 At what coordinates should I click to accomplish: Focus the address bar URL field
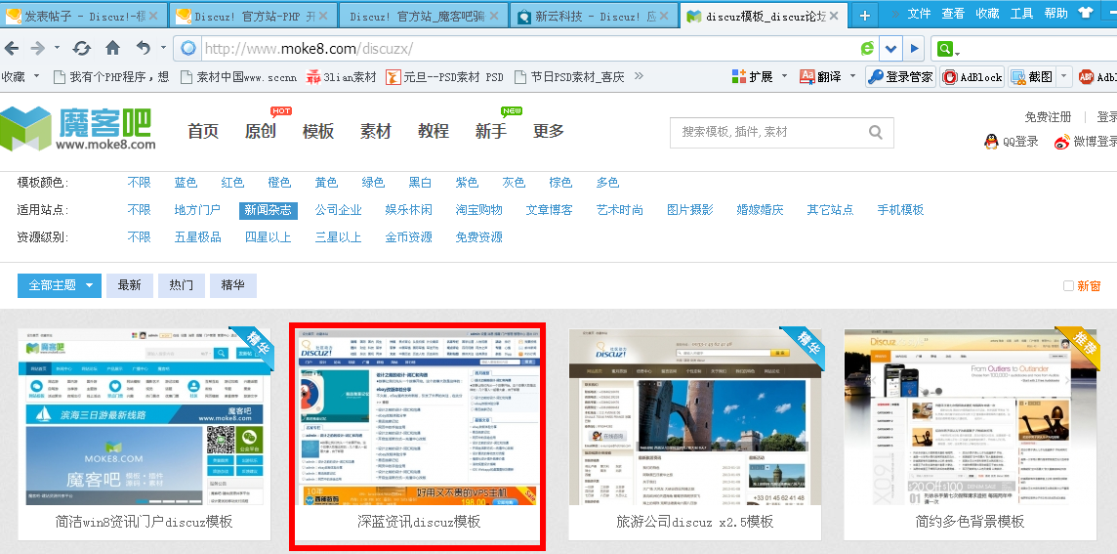(527, 49)
